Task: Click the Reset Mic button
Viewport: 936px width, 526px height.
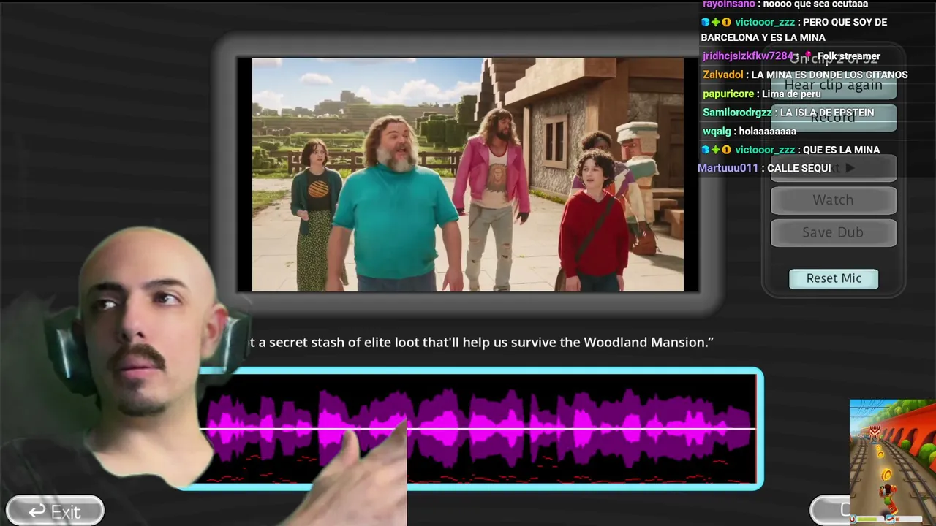Action: pyautogui.click(x=834, y=278)
